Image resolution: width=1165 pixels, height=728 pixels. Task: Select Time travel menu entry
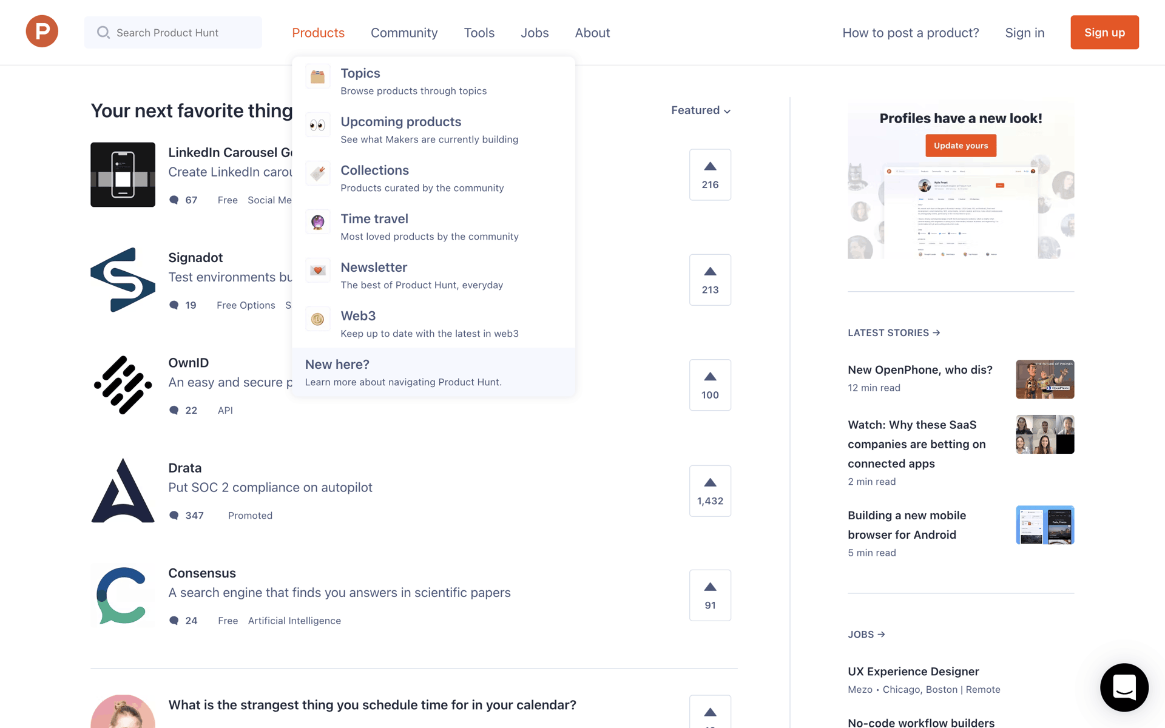[433, 226]
